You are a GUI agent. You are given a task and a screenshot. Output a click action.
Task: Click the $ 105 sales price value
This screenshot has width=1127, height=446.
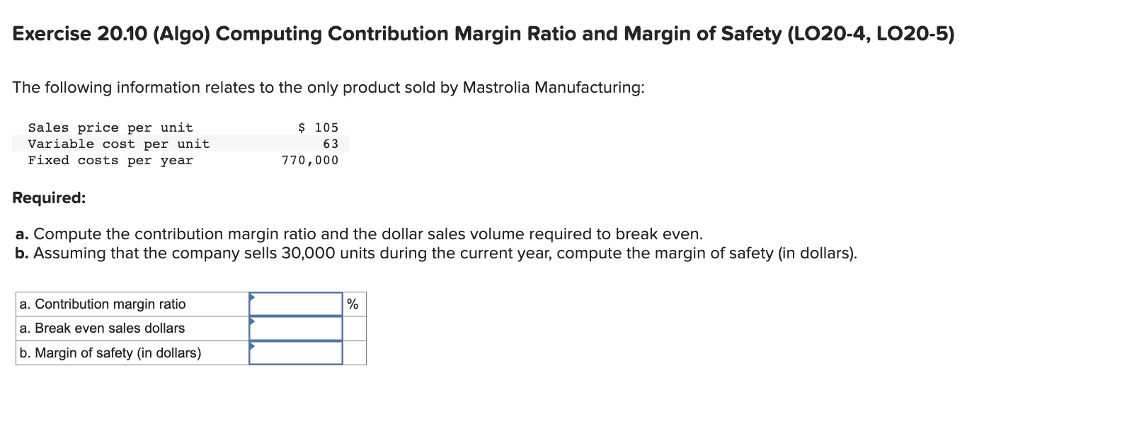tap(319, 127)
